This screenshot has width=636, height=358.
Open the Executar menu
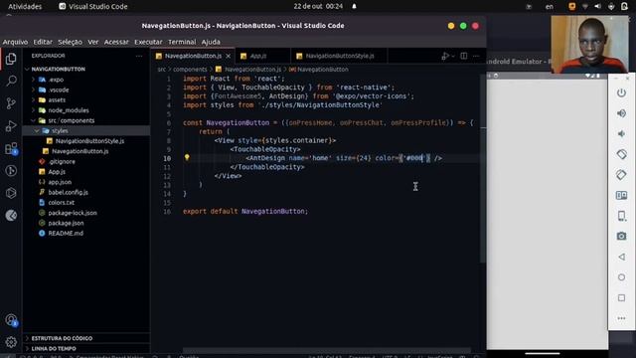[x=148, y=42]
